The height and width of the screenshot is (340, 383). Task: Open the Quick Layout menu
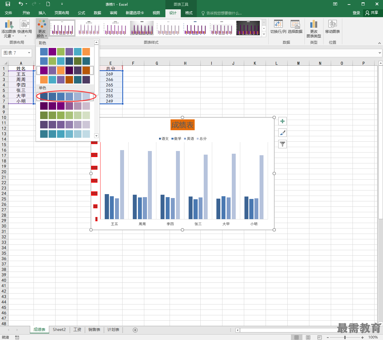pyautogui.click(x=25, y=29)
